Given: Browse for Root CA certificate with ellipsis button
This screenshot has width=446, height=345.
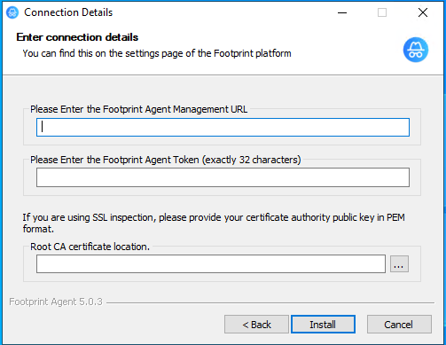Looking at the screenshot, I should point(399,263).
